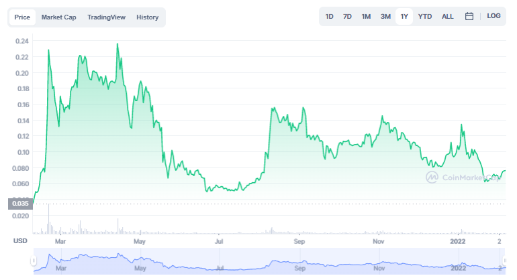Select the 7D time range
517x280 pixels.
tap(347, 16)
